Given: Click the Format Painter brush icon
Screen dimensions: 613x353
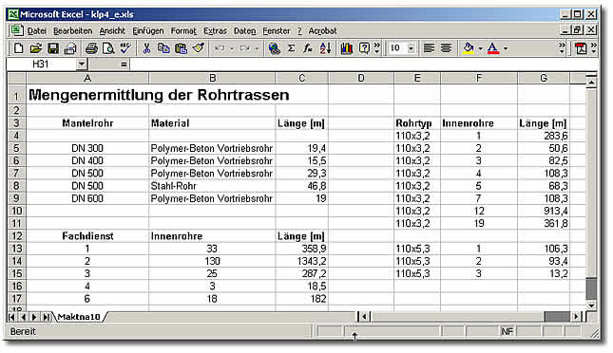Looking at the screenshot, I should click(199, 48).
